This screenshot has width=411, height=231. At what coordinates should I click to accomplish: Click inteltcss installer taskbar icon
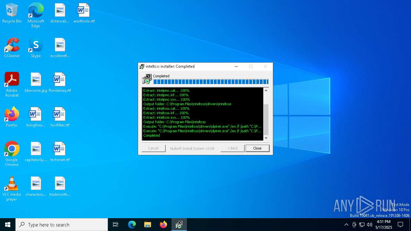[x=179, y=225]
